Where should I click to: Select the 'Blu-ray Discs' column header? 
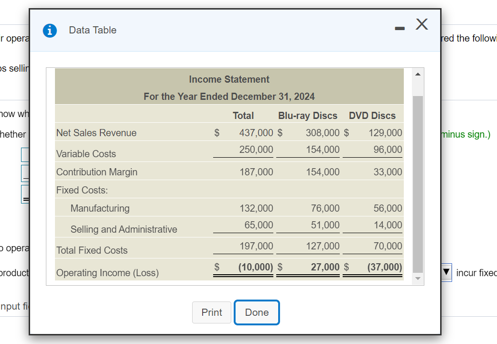307,115
